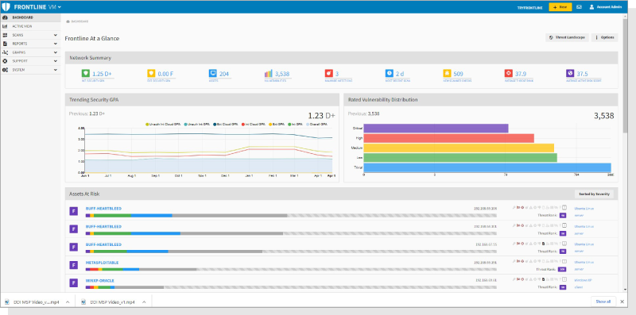Open the Scans sidebar item
The image size is (636, 315).
30,35
